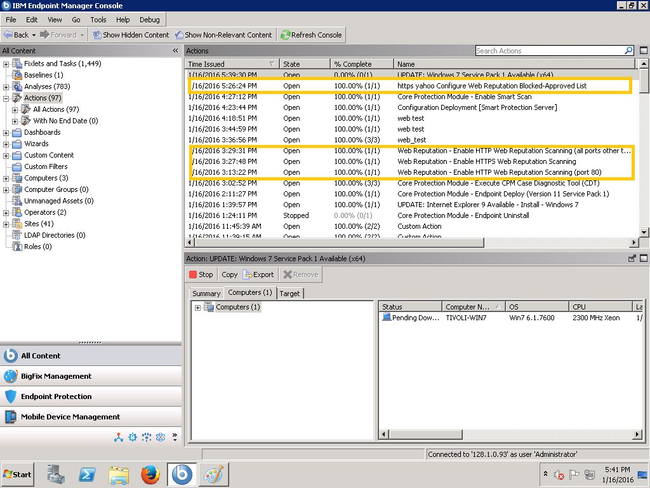Collapse the Actions node
The height and width of the screenshot is (488, 650).
[6, 98]
